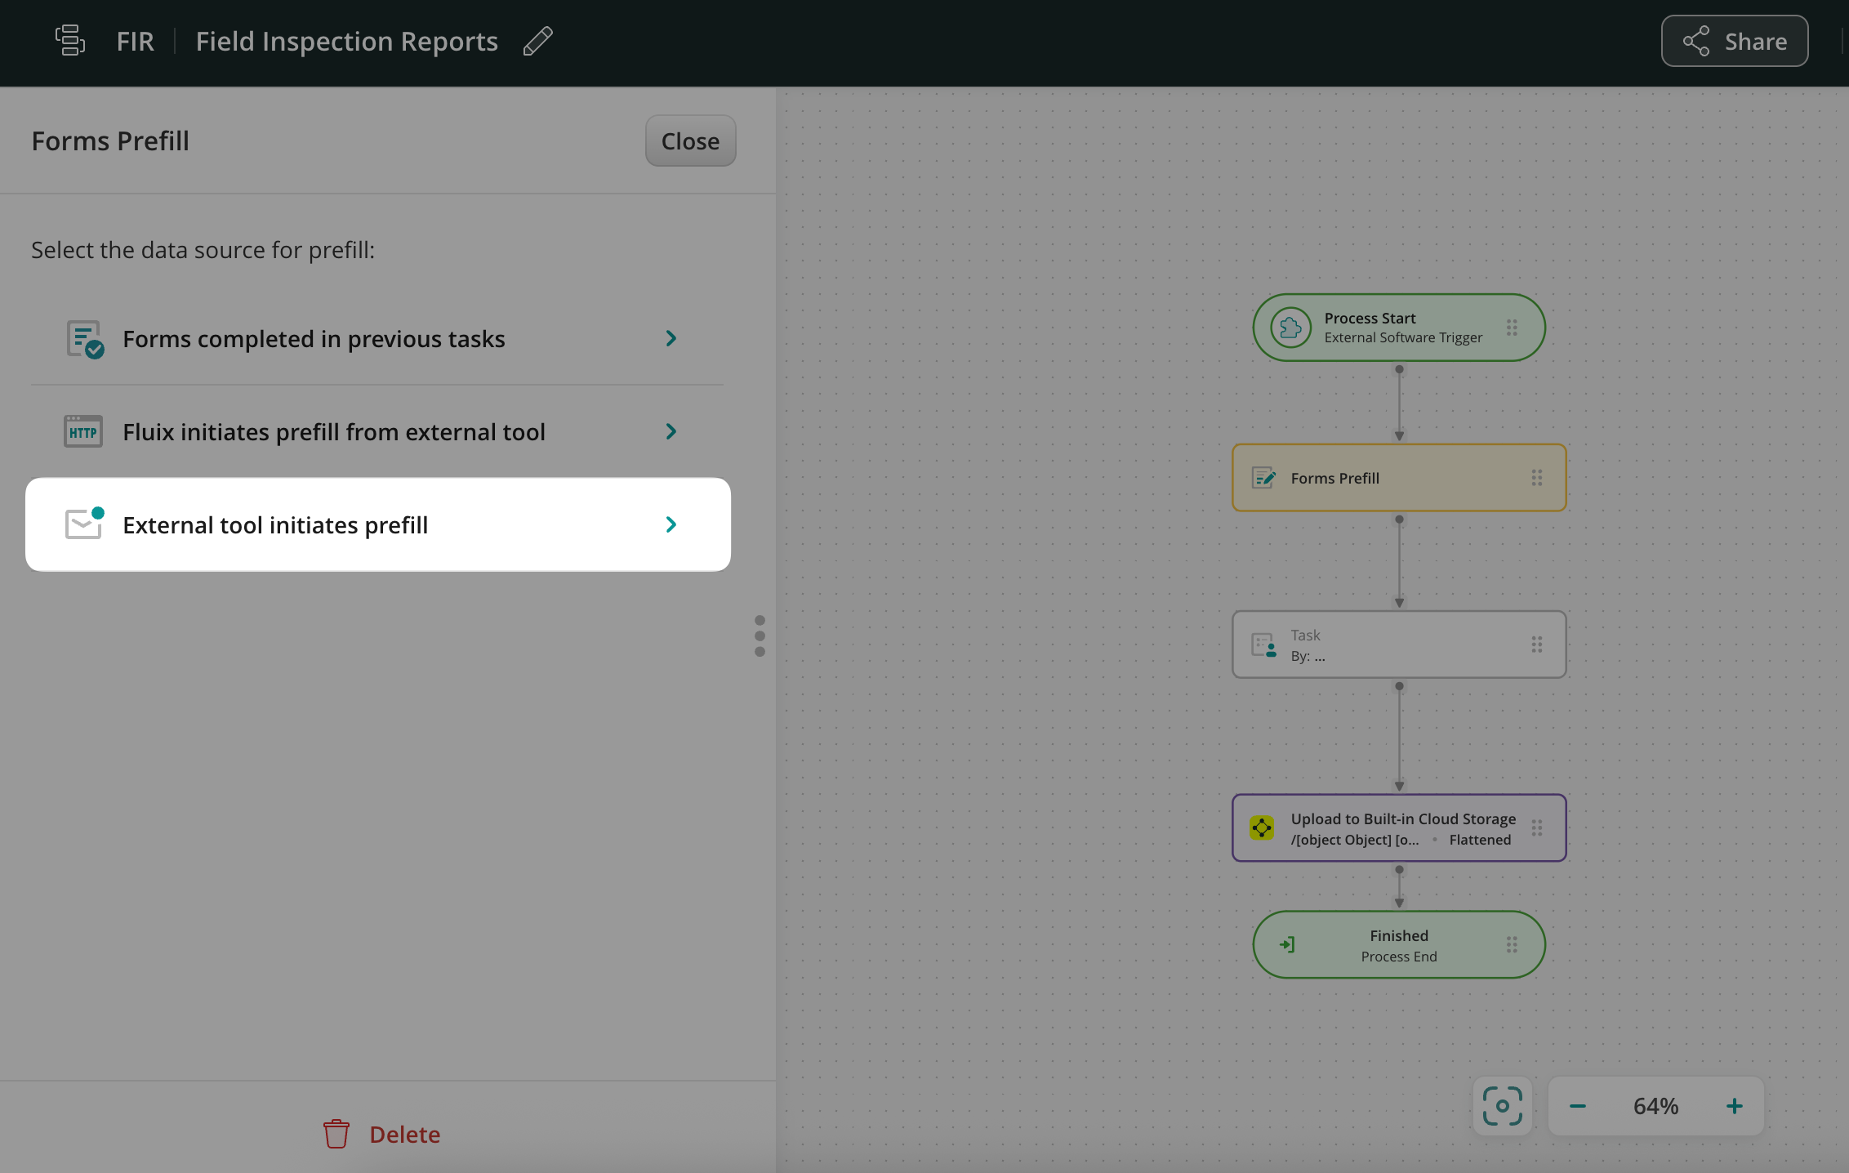The width and height of the screenshot is (1849, 1173).
Task: Expand Forms completed in previous tasks chevron
Action: 671,338
